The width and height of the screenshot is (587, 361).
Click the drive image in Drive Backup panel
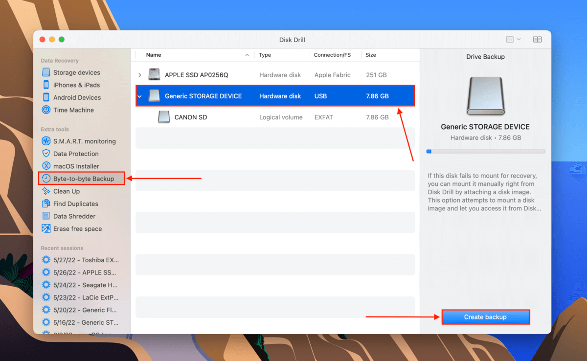coord(485,96)
